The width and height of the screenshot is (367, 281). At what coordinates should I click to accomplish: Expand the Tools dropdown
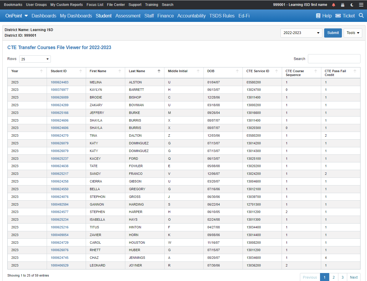(353, 33)
